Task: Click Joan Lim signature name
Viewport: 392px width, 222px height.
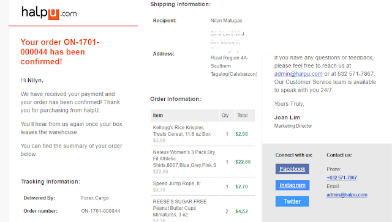Action: coord(287,117)
